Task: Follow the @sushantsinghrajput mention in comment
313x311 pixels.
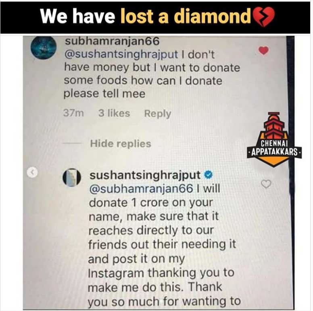Action: 121,55
